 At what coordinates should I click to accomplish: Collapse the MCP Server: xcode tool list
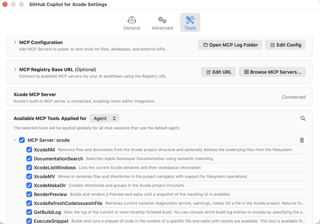tap(15, 140)
